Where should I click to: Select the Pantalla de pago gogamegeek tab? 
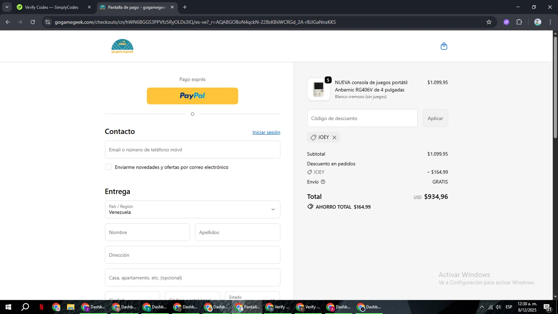tap(137, 7)
